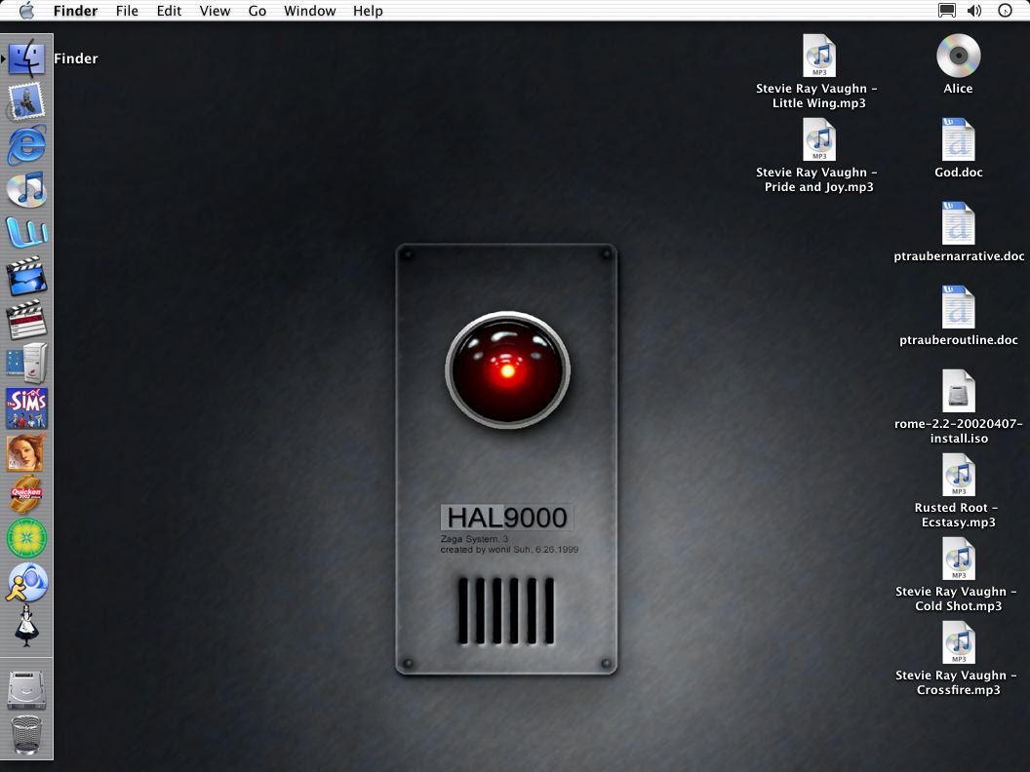Open LimeWire from the Dock

26,538
